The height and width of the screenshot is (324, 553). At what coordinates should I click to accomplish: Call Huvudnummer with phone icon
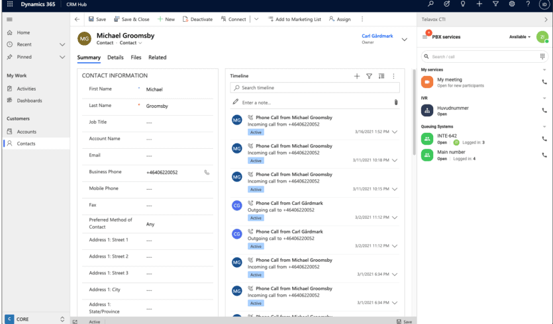pyautogui.click(x=544, y=110)
